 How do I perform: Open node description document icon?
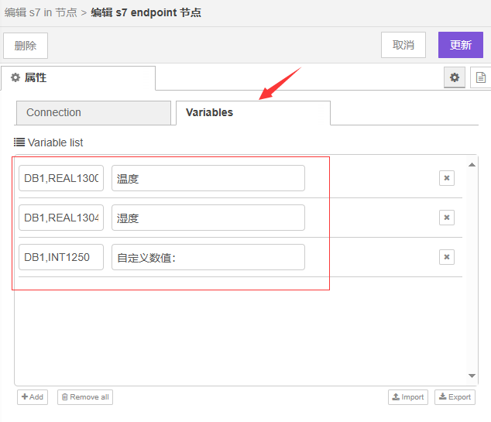pyautogui.click(x=481, y=77)
